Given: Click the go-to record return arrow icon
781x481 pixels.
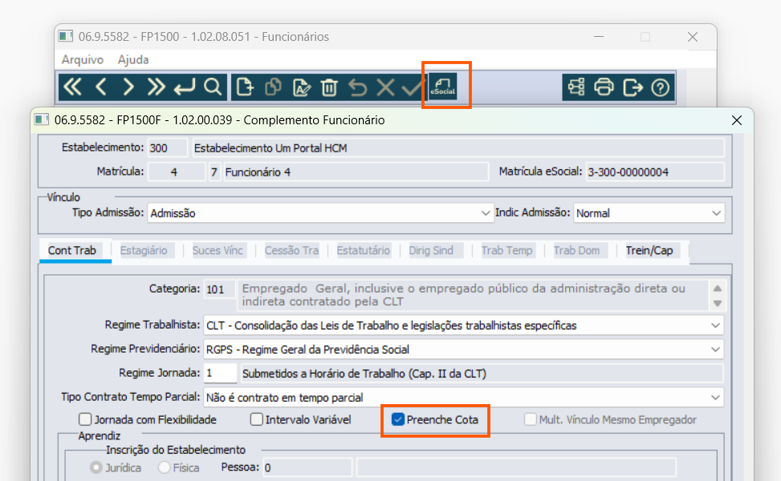Looking at the screenshot, I should click(185, 87).
